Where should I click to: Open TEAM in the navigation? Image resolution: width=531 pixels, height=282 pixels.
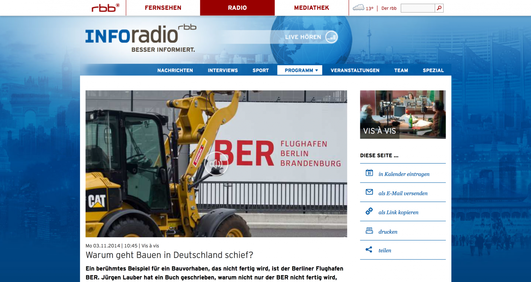coord(401,70)
